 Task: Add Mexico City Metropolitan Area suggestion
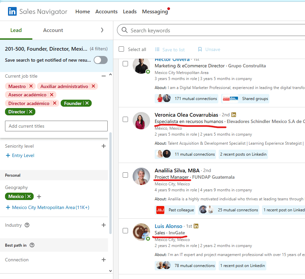pyautogui.click(x=47, y=207)
